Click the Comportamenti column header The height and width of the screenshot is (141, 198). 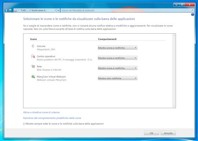pyautogui.click(x=107, y=39)
